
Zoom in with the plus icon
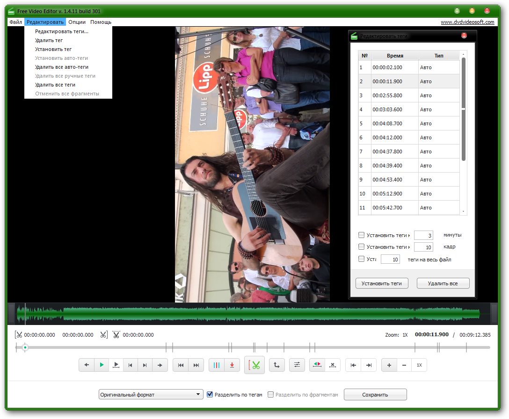click(389, 365)
